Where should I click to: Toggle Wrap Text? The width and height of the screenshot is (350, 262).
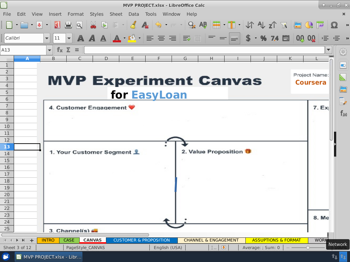[x=186, y=38]
